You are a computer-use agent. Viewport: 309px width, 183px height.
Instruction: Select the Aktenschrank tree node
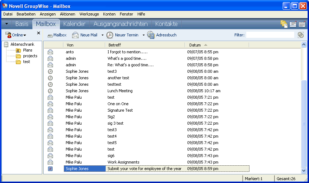click(x=22, y=44)
